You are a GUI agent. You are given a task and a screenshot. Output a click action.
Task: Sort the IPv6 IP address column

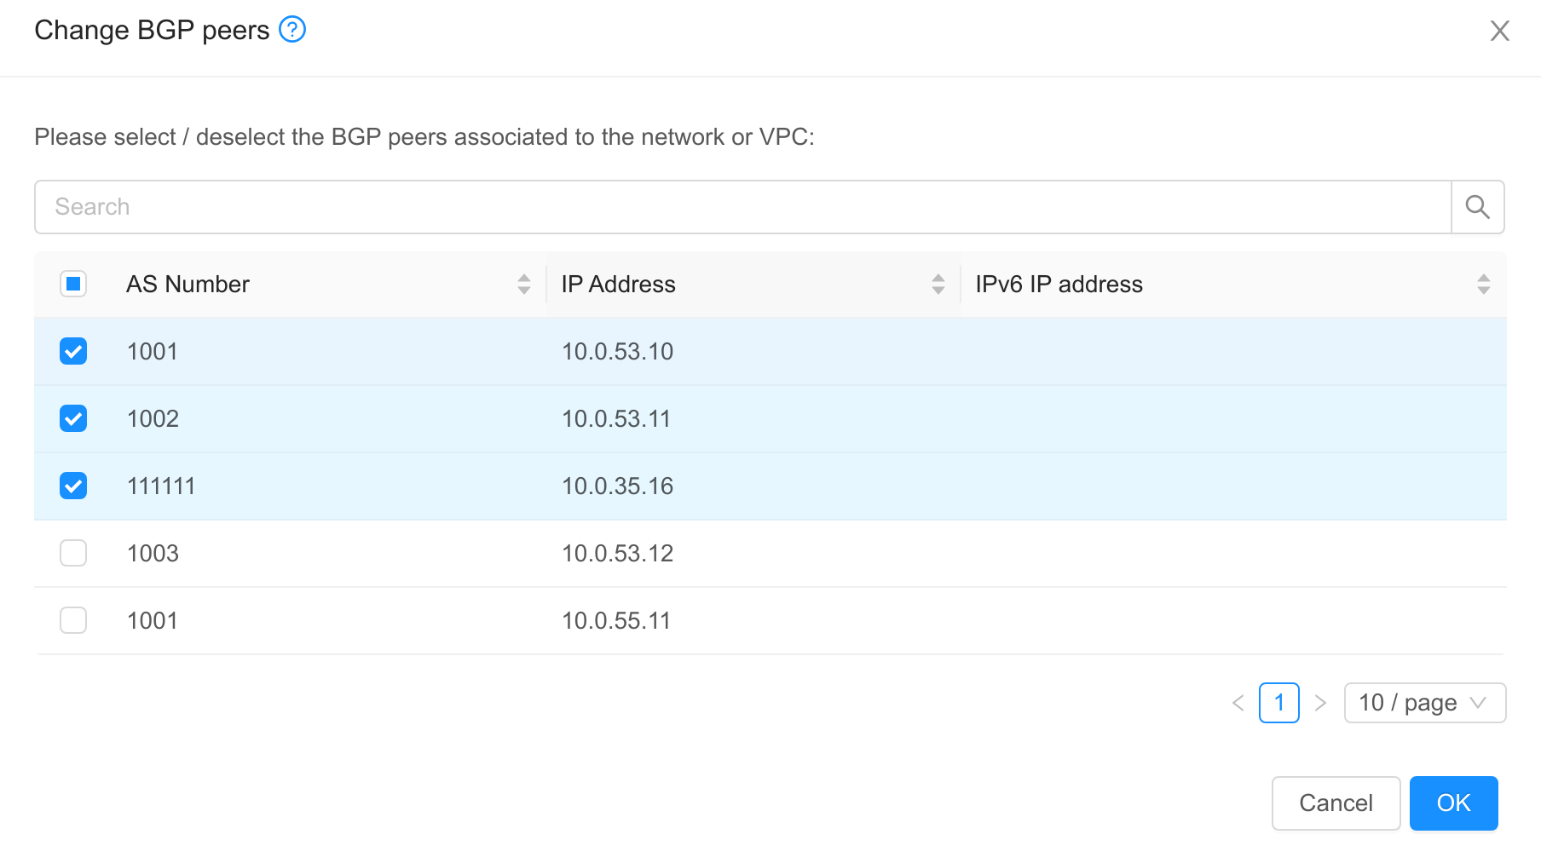pos(1484,284)
